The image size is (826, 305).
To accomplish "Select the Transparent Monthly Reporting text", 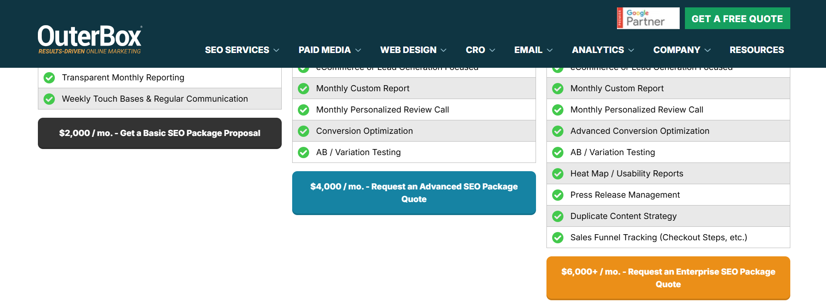I will coord(123,77).
